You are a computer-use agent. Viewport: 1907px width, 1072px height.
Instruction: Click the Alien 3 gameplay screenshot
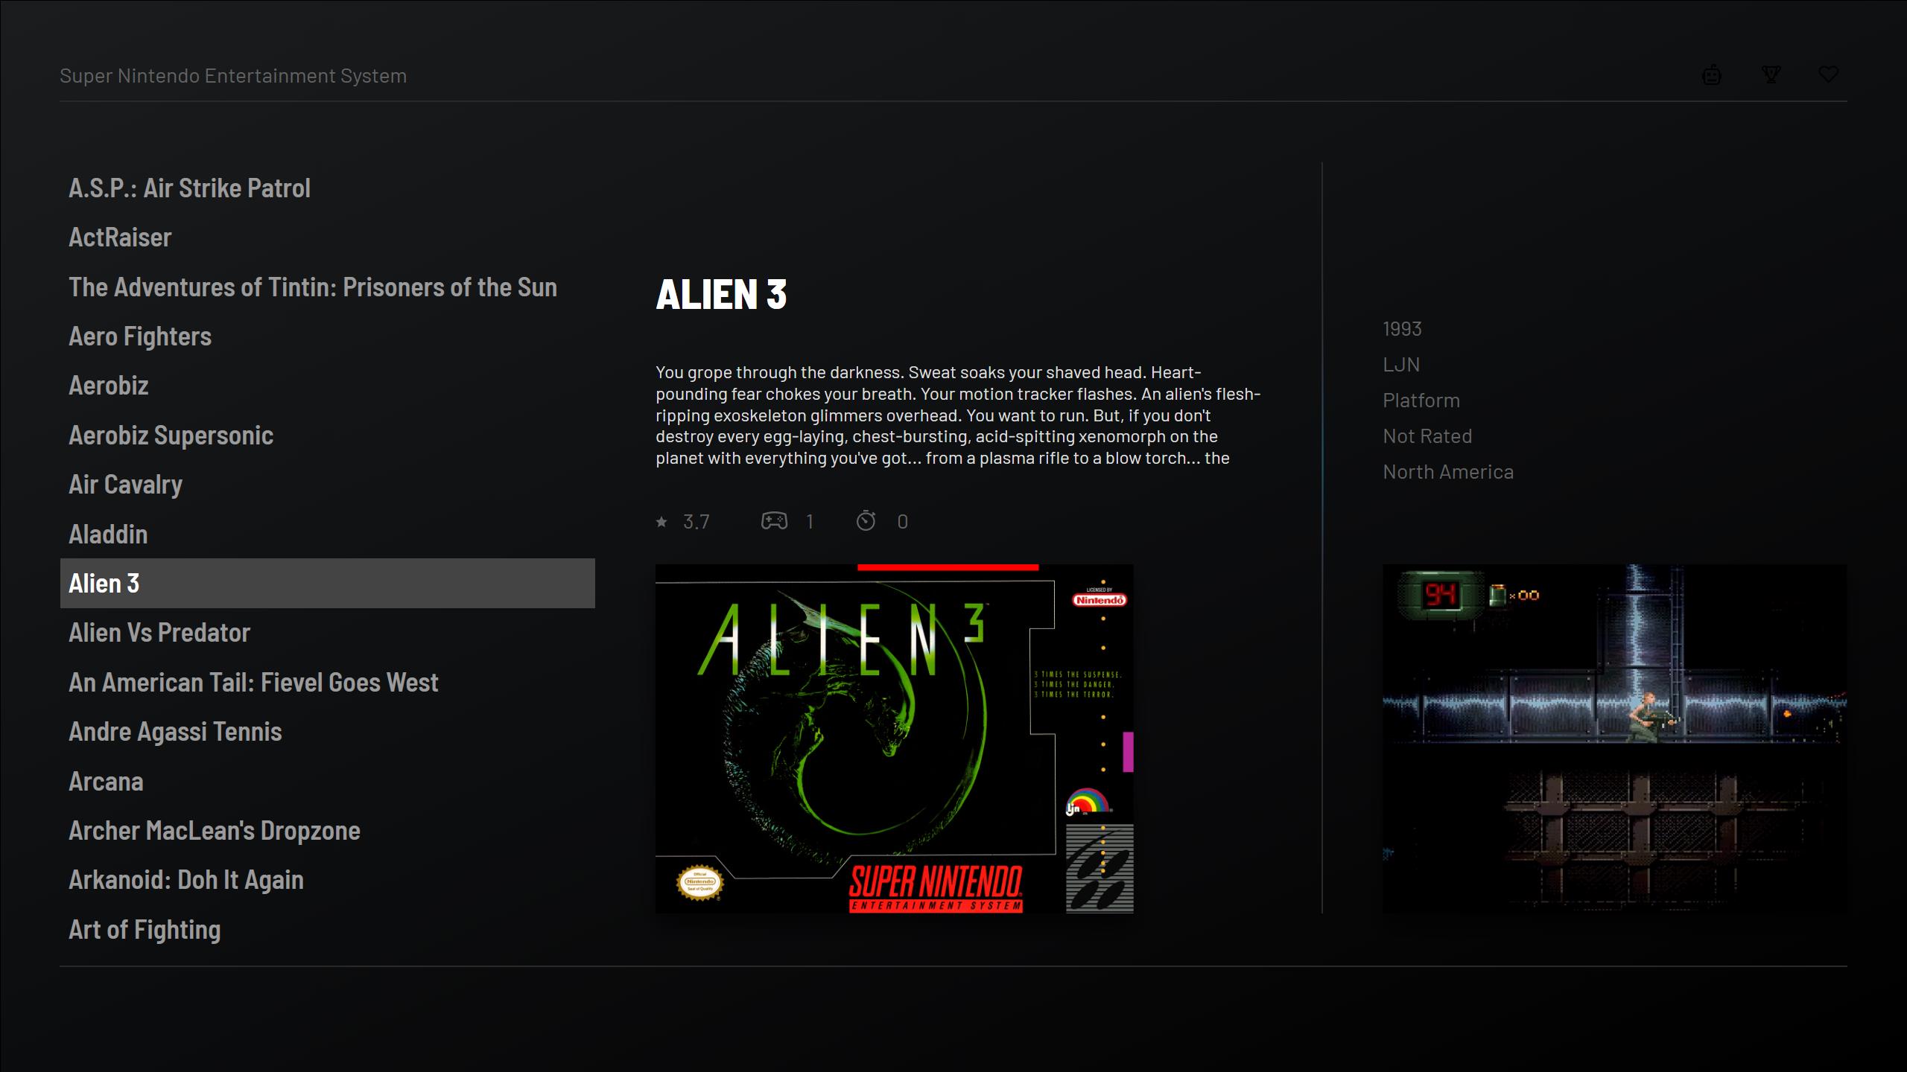[1614, 738]
